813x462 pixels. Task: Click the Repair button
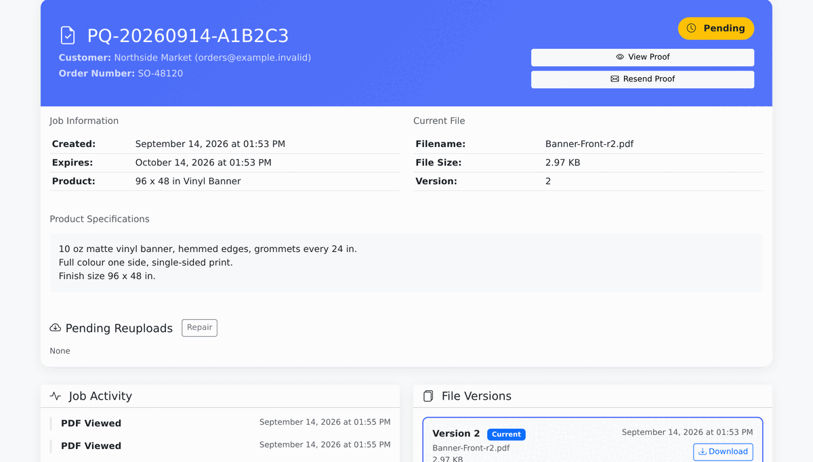point(199,328)
